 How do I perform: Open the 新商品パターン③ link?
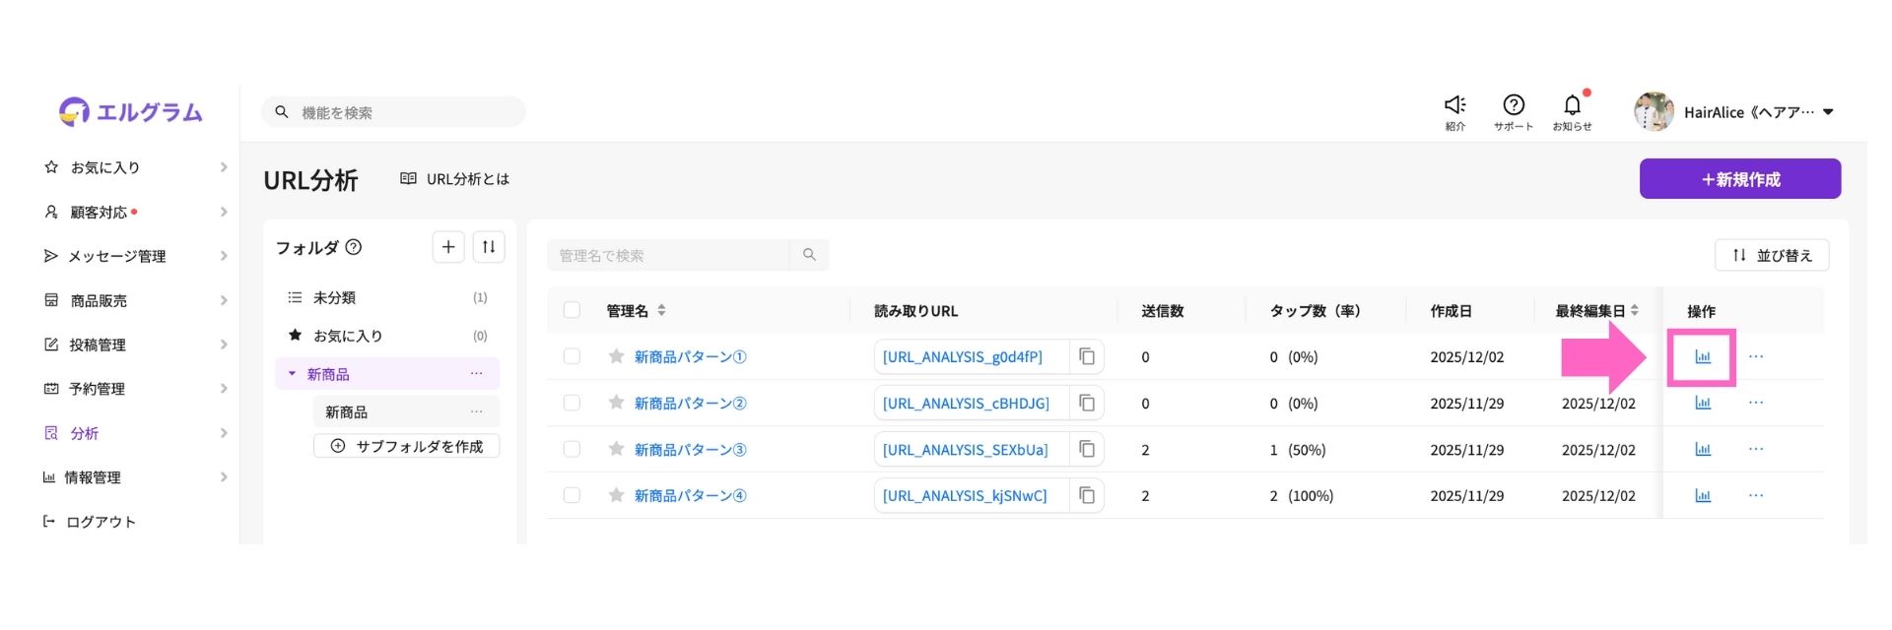point(690,450)
